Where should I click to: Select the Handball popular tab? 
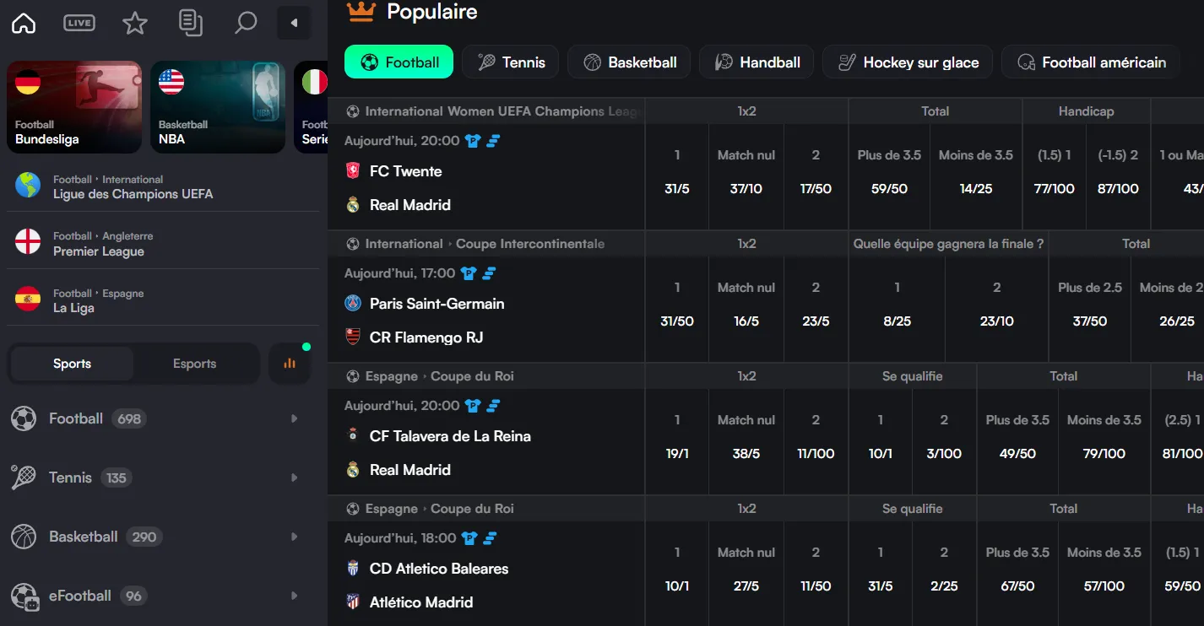[x=757, y=62]
